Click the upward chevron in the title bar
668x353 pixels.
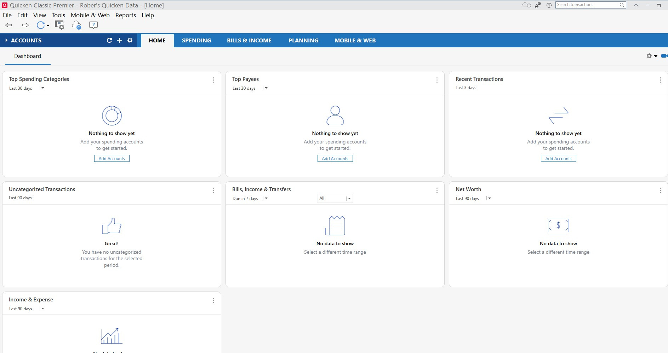[636, 5]
